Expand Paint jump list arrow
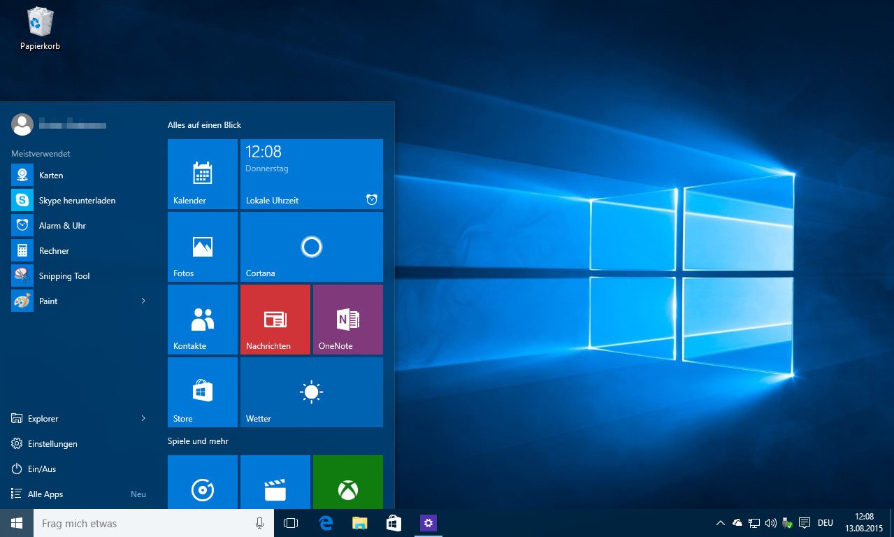 tap(143, 301)
